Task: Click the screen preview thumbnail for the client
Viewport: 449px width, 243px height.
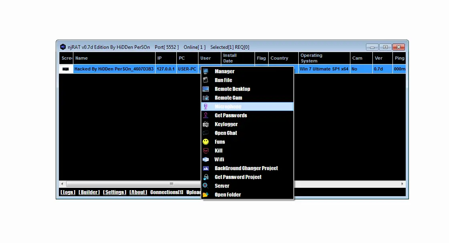Action: pyautogui.click(x=65, y=69)
